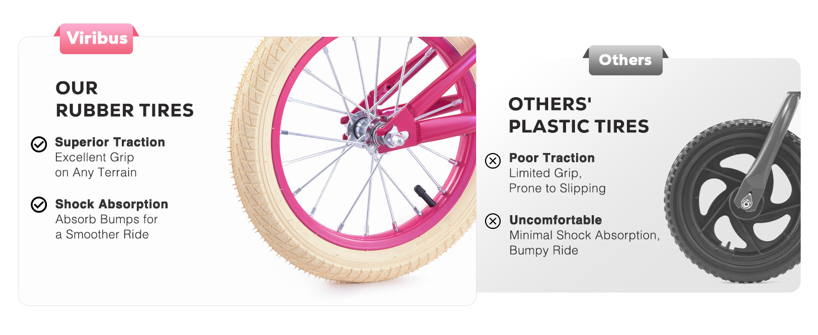This screenshot has width=818, height=335.
Task: Click the "OUR RUBBER TIRES" heading
Action: [x=125, y=99]
